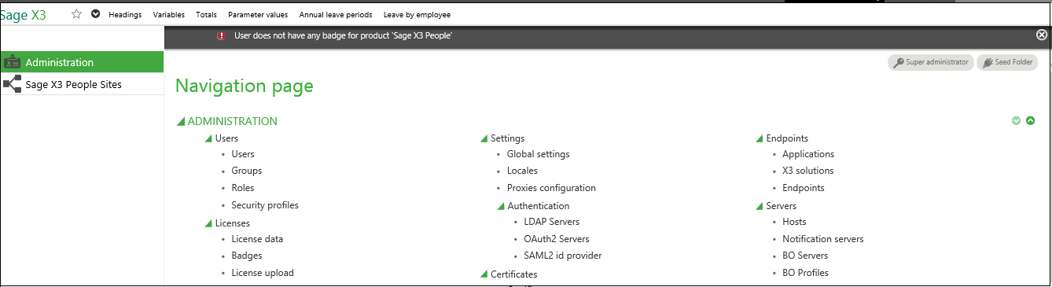This screenshot has width=1052, height=287.
Task: Open License upload link
Action: [263, 273]
